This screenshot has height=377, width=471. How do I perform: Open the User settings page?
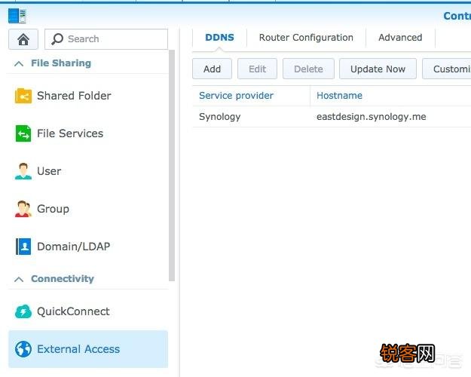88,171
